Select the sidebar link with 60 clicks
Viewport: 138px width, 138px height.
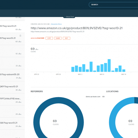click(12, 39)
